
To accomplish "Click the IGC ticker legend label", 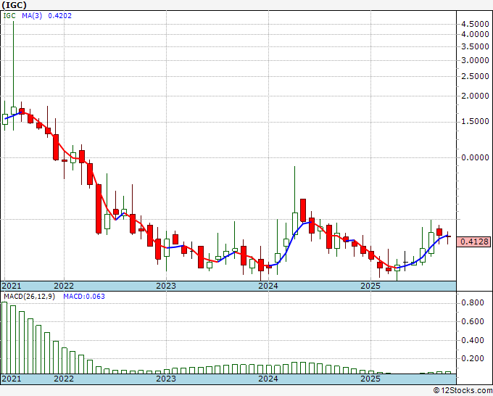I will tap(9, 15).
